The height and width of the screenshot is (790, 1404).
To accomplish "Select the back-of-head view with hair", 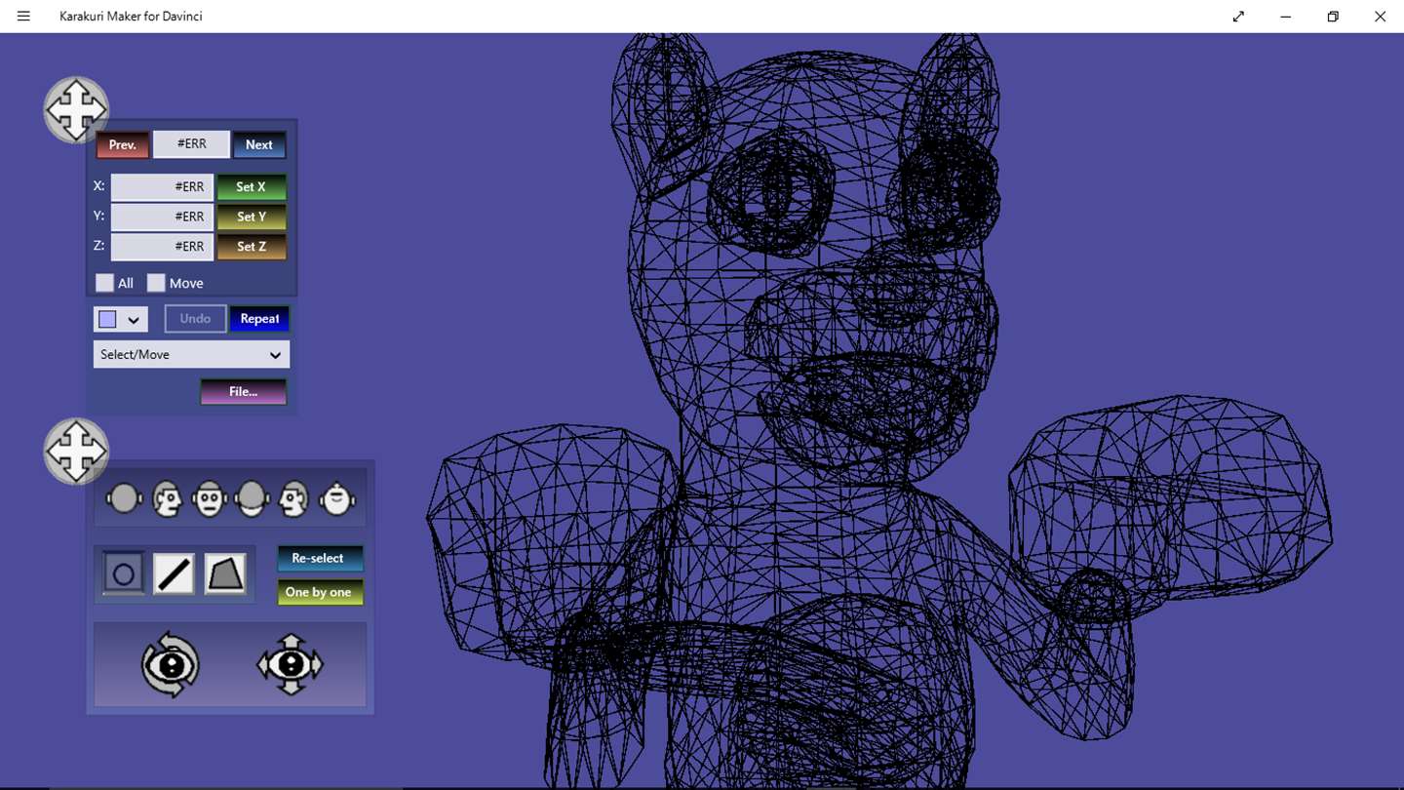I will (252, 498).
